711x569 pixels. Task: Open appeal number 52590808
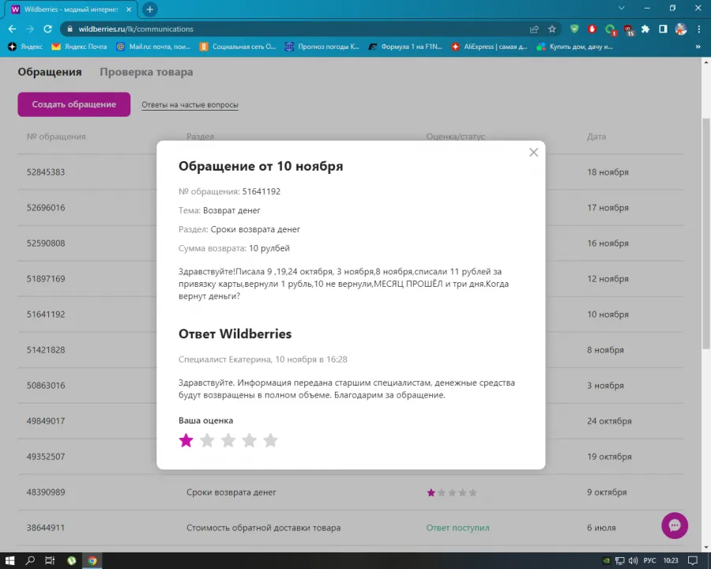(x=46, y=243)
